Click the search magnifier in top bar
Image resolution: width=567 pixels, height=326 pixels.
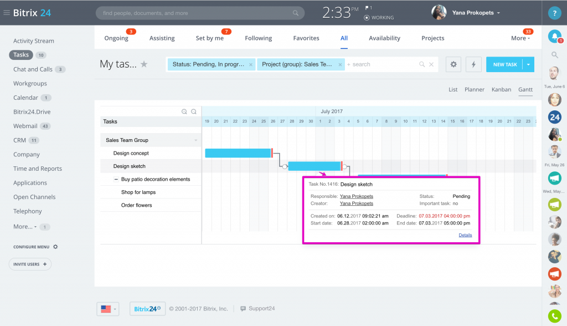[x=296, y=13]
